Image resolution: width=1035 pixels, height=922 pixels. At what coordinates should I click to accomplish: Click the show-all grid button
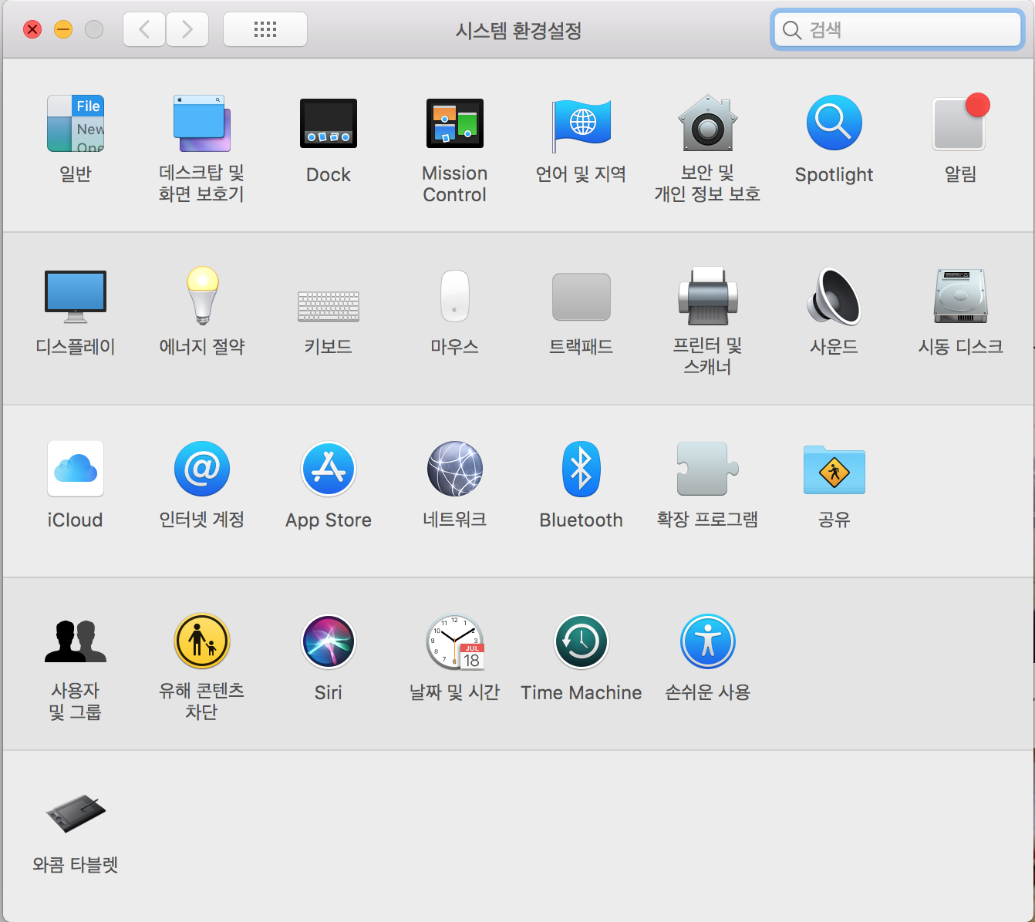[265, 30]
